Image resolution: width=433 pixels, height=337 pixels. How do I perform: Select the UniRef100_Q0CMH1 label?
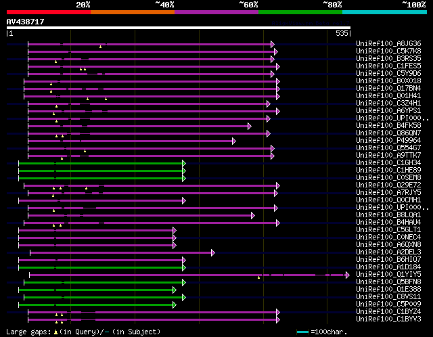[x=388, y=200]
